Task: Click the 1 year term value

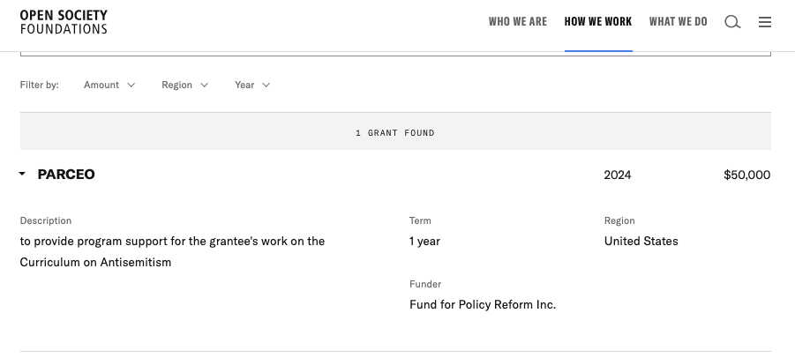Action: click(x=424, y=241)
